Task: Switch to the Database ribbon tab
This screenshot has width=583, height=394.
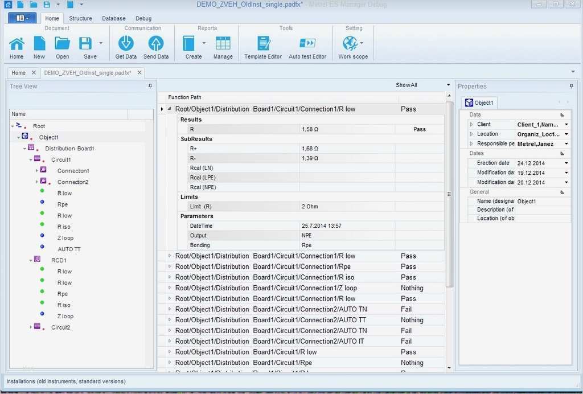Action: (x=113, y=18)
